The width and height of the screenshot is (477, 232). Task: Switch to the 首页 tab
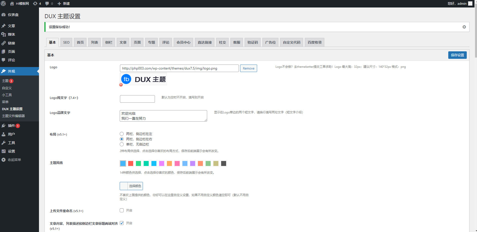pyautogui.click(x=80, y=42)
